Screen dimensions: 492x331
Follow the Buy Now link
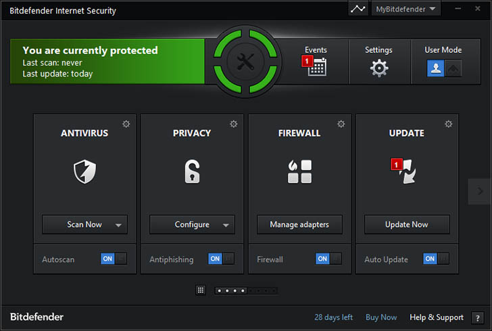[381, 317]
